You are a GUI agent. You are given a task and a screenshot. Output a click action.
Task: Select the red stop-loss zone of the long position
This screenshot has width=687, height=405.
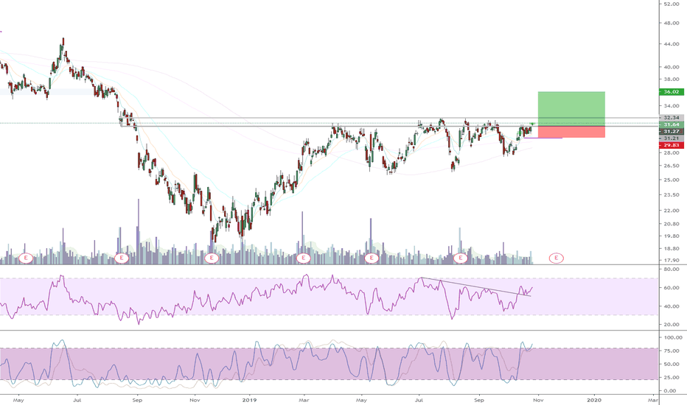571,133
